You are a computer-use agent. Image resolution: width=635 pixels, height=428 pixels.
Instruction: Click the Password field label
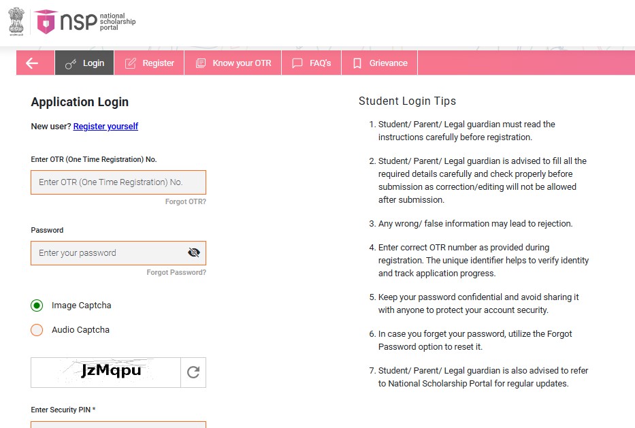point(47,230)
